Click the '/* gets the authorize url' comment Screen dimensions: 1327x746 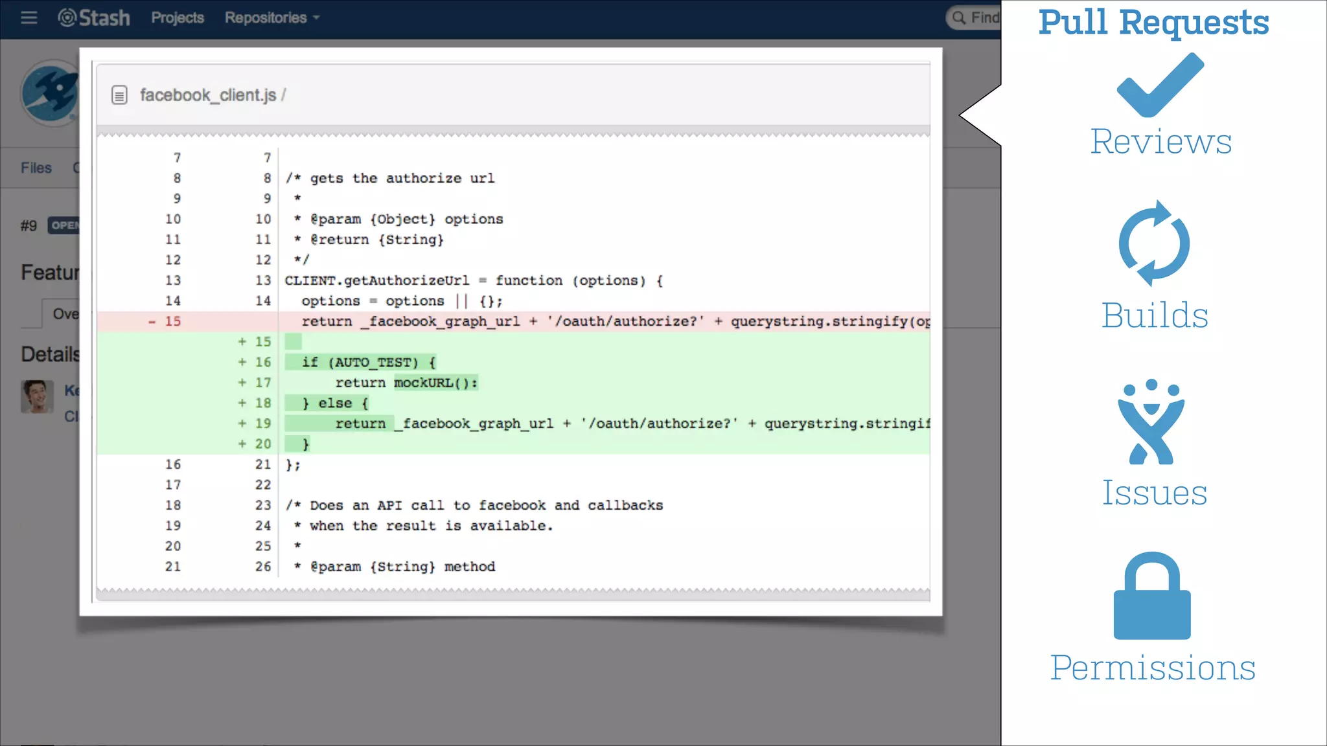[389, 178]
